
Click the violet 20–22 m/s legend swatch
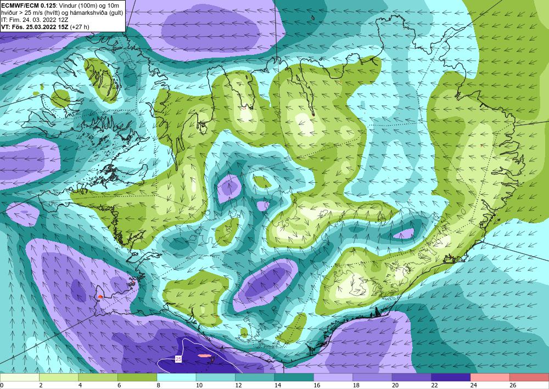[412, 377]
